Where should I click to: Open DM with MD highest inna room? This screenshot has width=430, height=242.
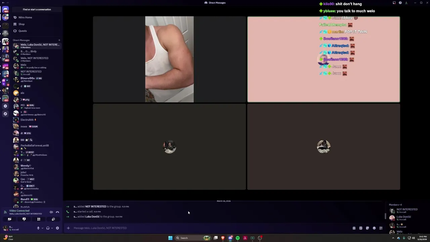(37, 106)
